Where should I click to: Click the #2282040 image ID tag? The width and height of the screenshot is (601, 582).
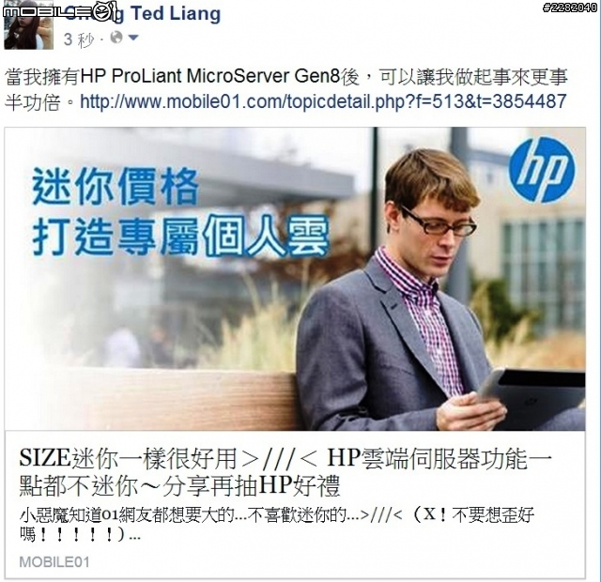click(570, 8)
